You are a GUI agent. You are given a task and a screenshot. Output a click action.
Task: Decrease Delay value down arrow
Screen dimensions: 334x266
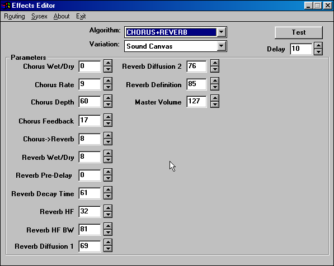click(x=318, y=52)
